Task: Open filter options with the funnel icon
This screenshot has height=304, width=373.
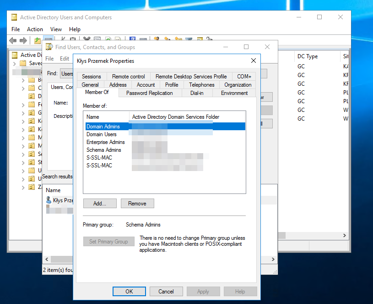Action: pos(189,40)
